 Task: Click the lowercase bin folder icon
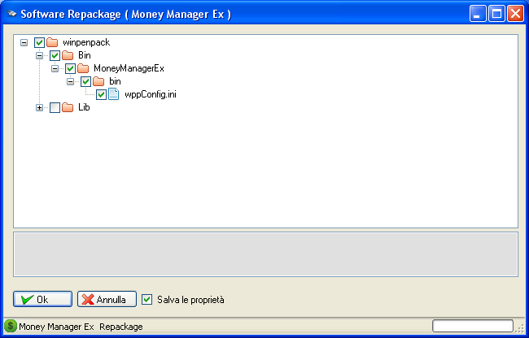tap(98, 81)
